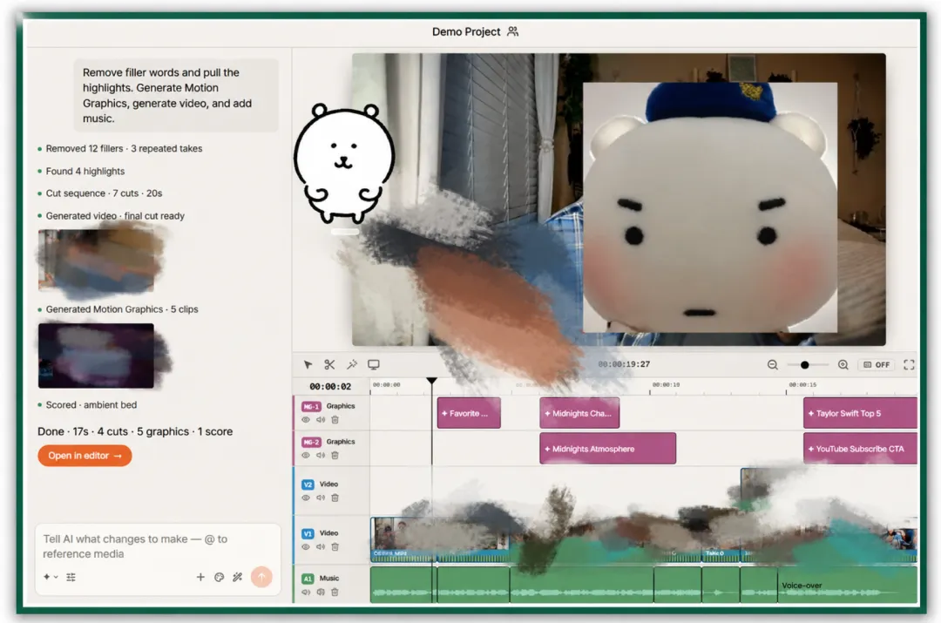Expand the AI sparkle model dropdown
Screen dimensions: 941x623
point(51,577)
